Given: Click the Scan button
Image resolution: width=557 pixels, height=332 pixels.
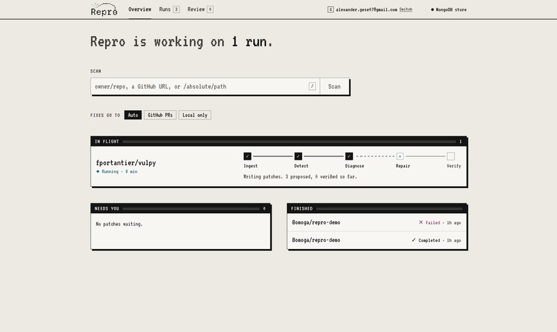Looking at the screenshot, I should [334, 86].
